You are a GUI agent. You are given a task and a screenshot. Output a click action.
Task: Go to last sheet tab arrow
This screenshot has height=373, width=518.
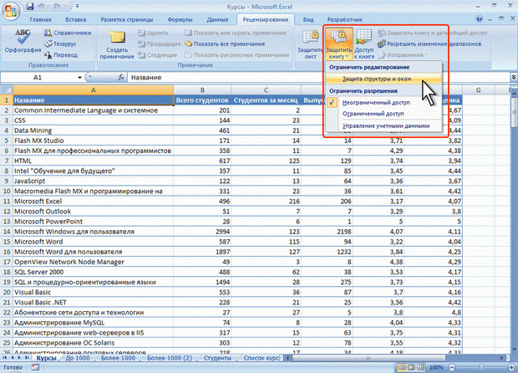[26, 358]
